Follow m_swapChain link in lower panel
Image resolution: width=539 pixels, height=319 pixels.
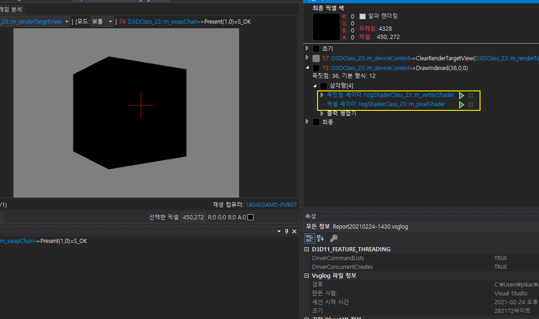[17, 241]
